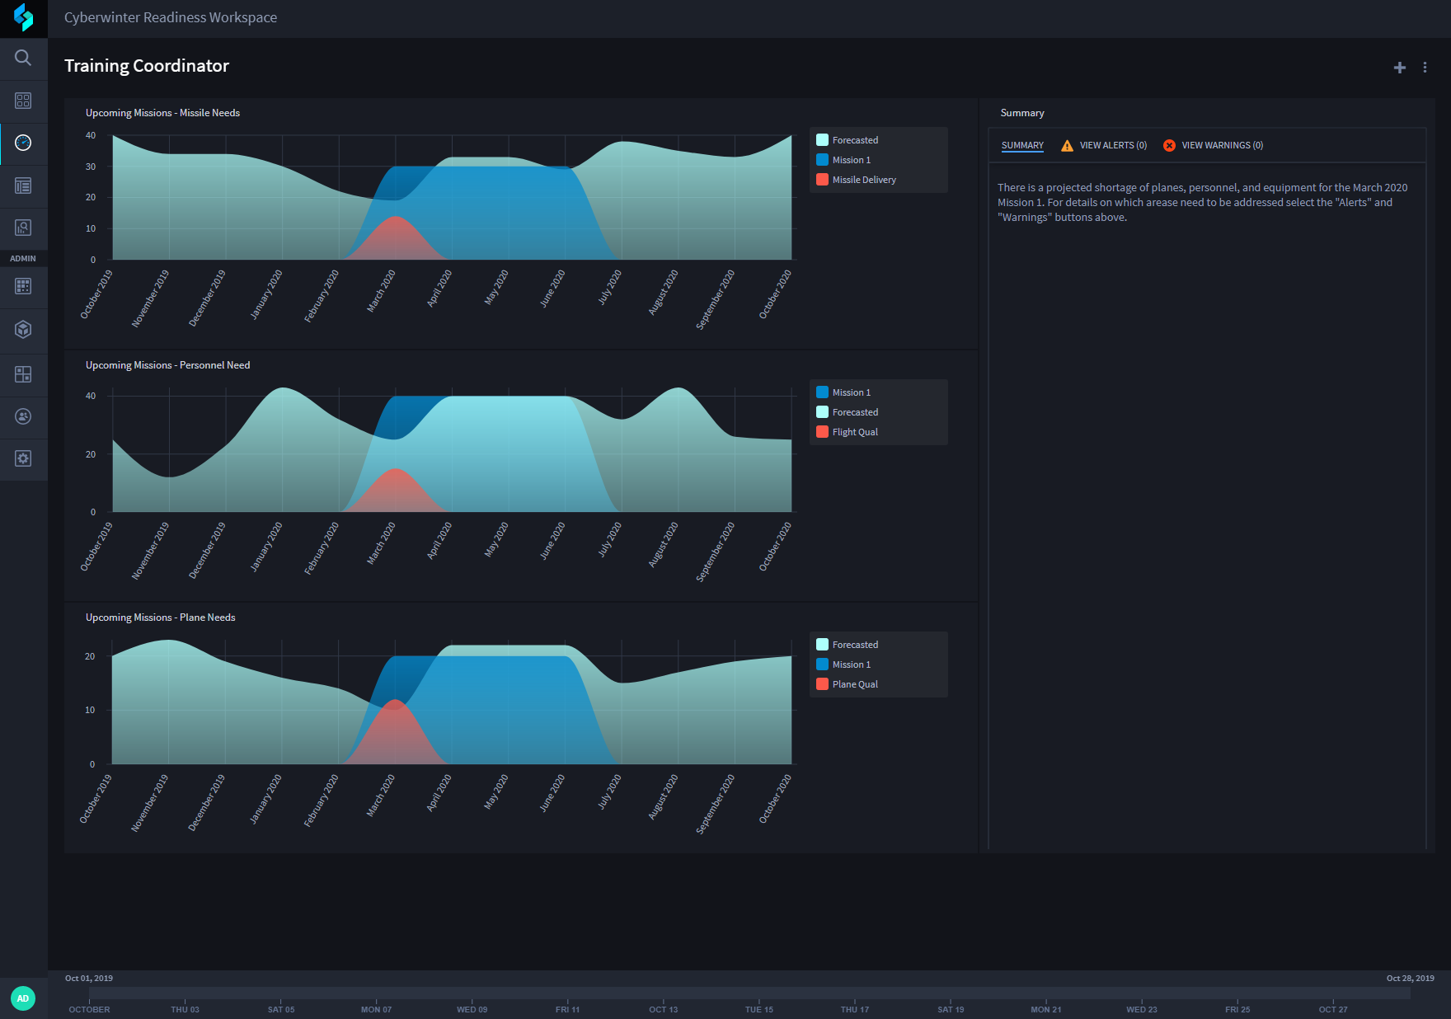Image resolution: width=1451 pixels, height=1019 pixels.
Task: Click Upcoming Missions - Missile Needs chart title
Action: [x=162, y=113]
